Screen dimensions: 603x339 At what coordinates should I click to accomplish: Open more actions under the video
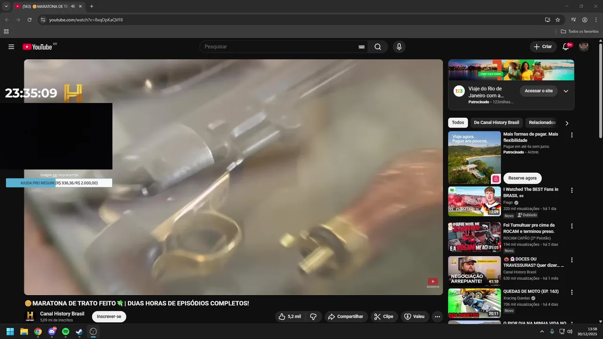438,316
